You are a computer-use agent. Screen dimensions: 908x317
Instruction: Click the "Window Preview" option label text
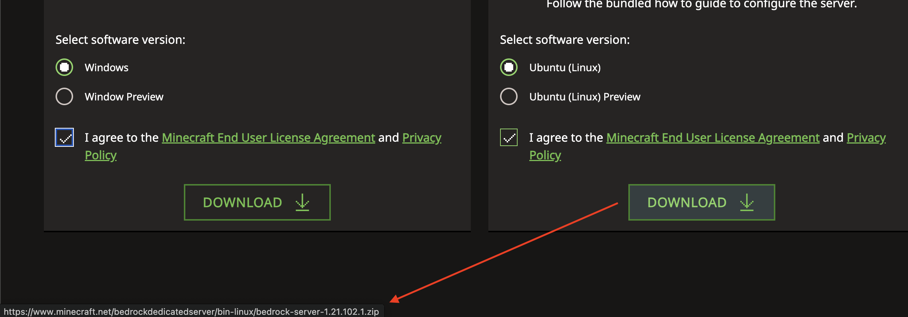(124, 97)
